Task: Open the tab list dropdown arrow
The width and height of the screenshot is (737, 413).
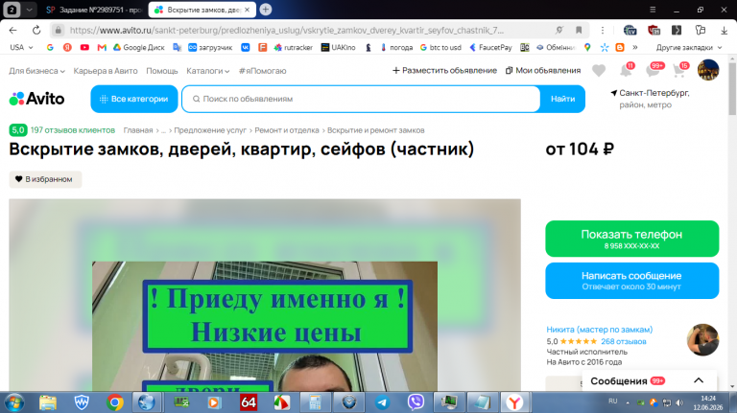Action: point(29,10)
